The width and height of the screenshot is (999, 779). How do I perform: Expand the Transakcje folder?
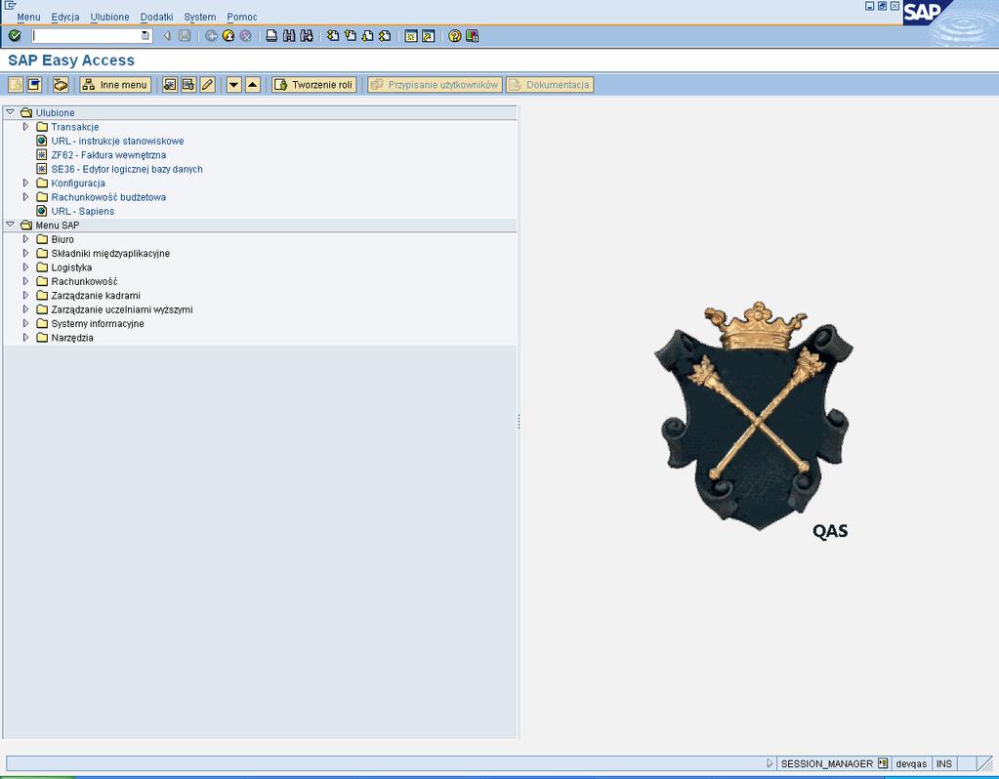pyautogui.click(x=26, y=127)
